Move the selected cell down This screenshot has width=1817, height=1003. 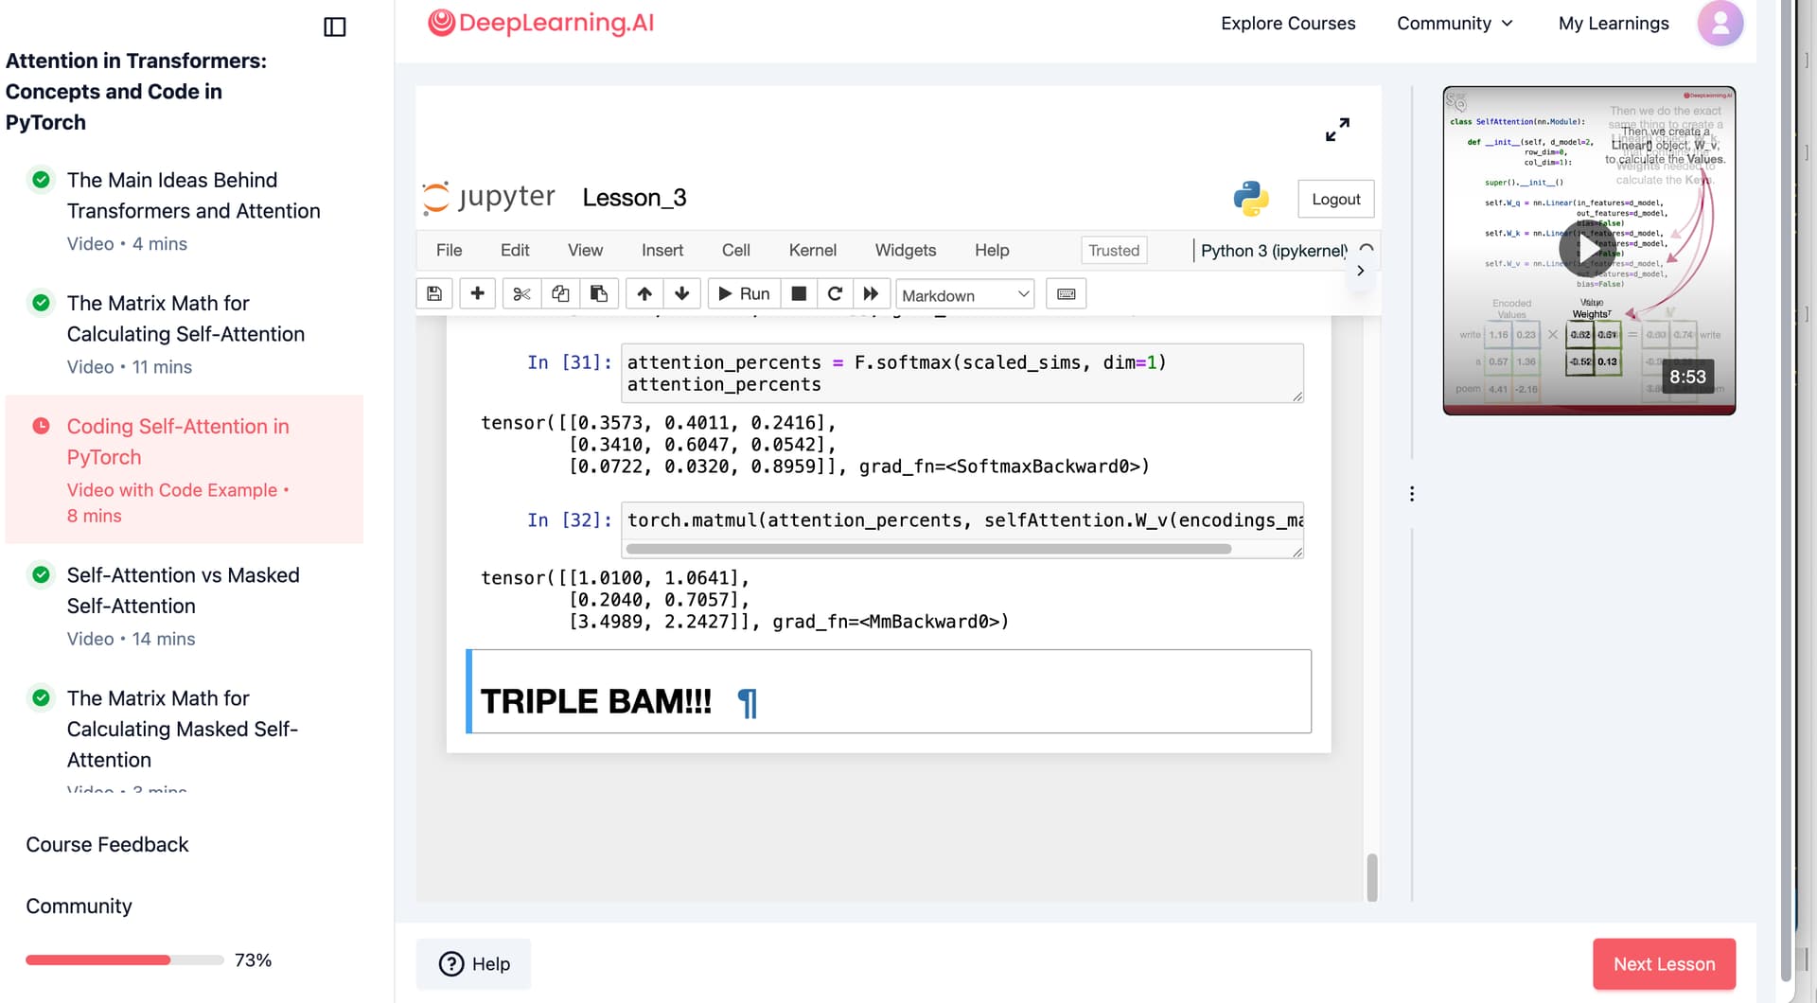pyautogui.click(x=682, y=293)
